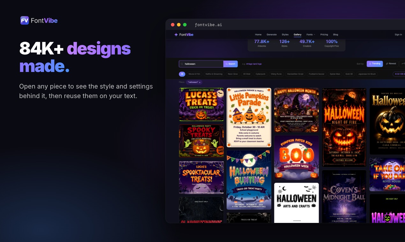Choose the Gold 3D style chip
The height and width of the screenshot is (242, 405).
pos(349,74)
